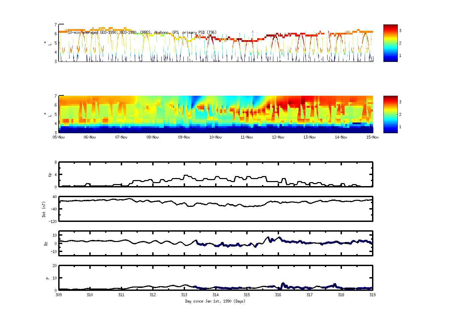
Task: Select the 319 tick on bottom axis
Action: coord(372,295)
